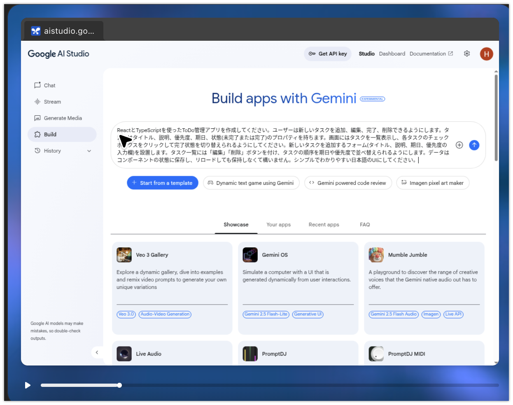
Task: Click the Gemini 2.5 Flash Audio tag
Action: pos(394,314)
